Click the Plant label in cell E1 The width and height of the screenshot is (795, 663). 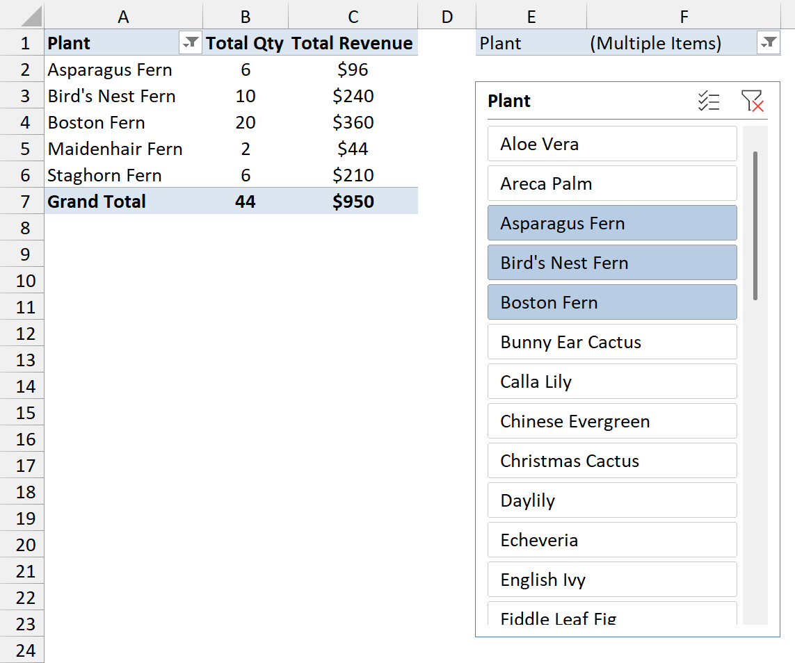[x=531, y=42]
